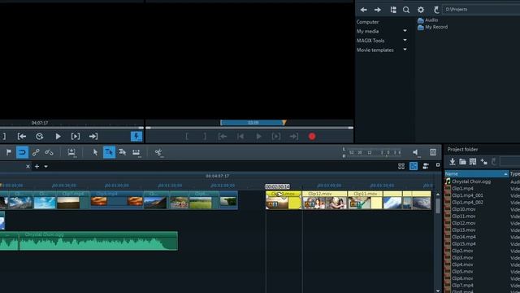The width and height of the screenshot is (520, 293).
Task: Play the source monitor clip
Action: coord(258,136)
